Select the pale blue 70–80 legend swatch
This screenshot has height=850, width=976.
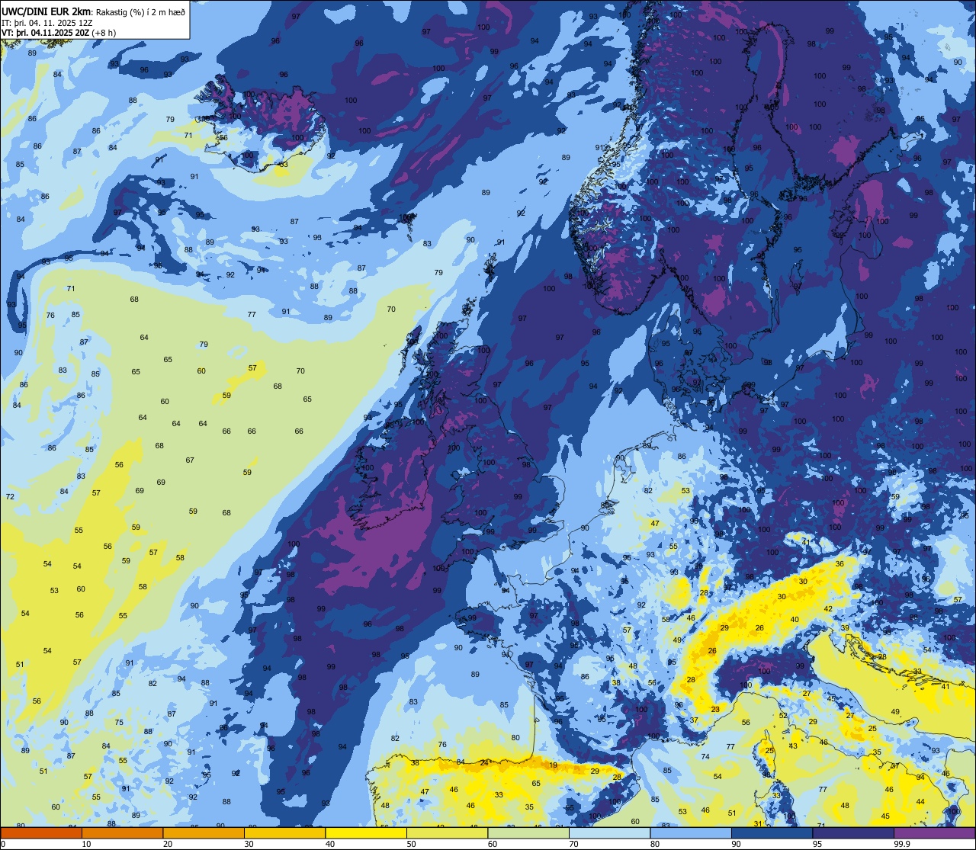tap(609, 832)
